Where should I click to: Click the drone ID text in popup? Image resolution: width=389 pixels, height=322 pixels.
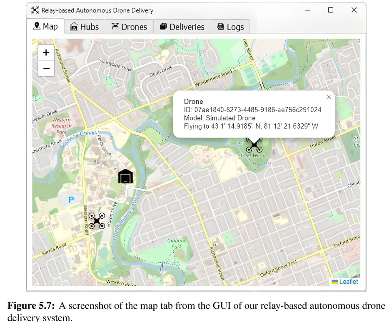[x=252, y=110]
